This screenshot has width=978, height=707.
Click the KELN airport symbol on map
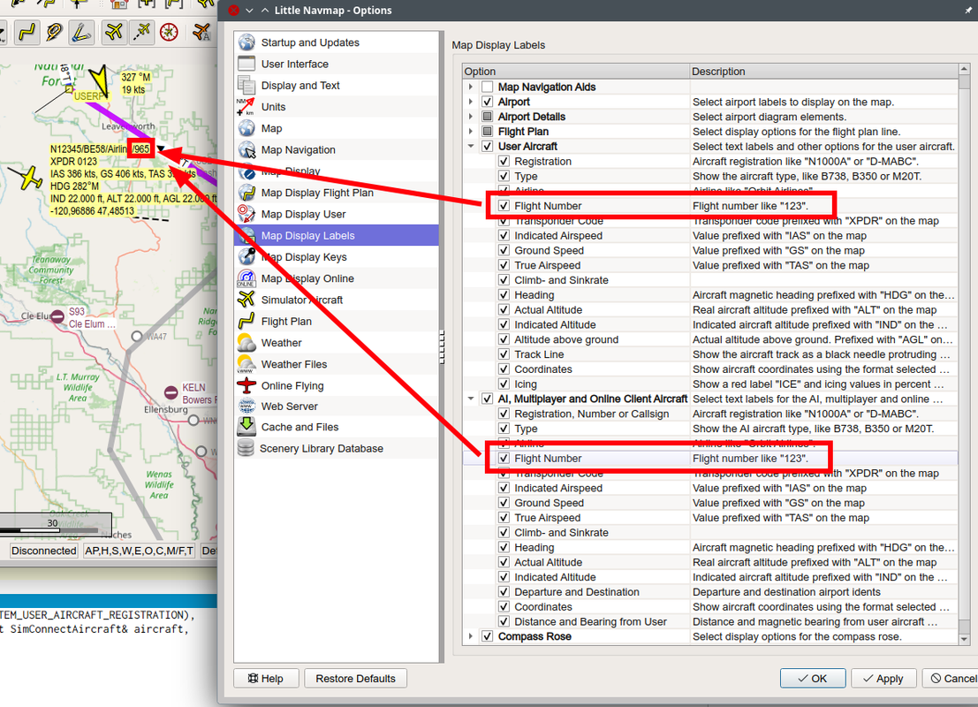click(x=171, y=392)
